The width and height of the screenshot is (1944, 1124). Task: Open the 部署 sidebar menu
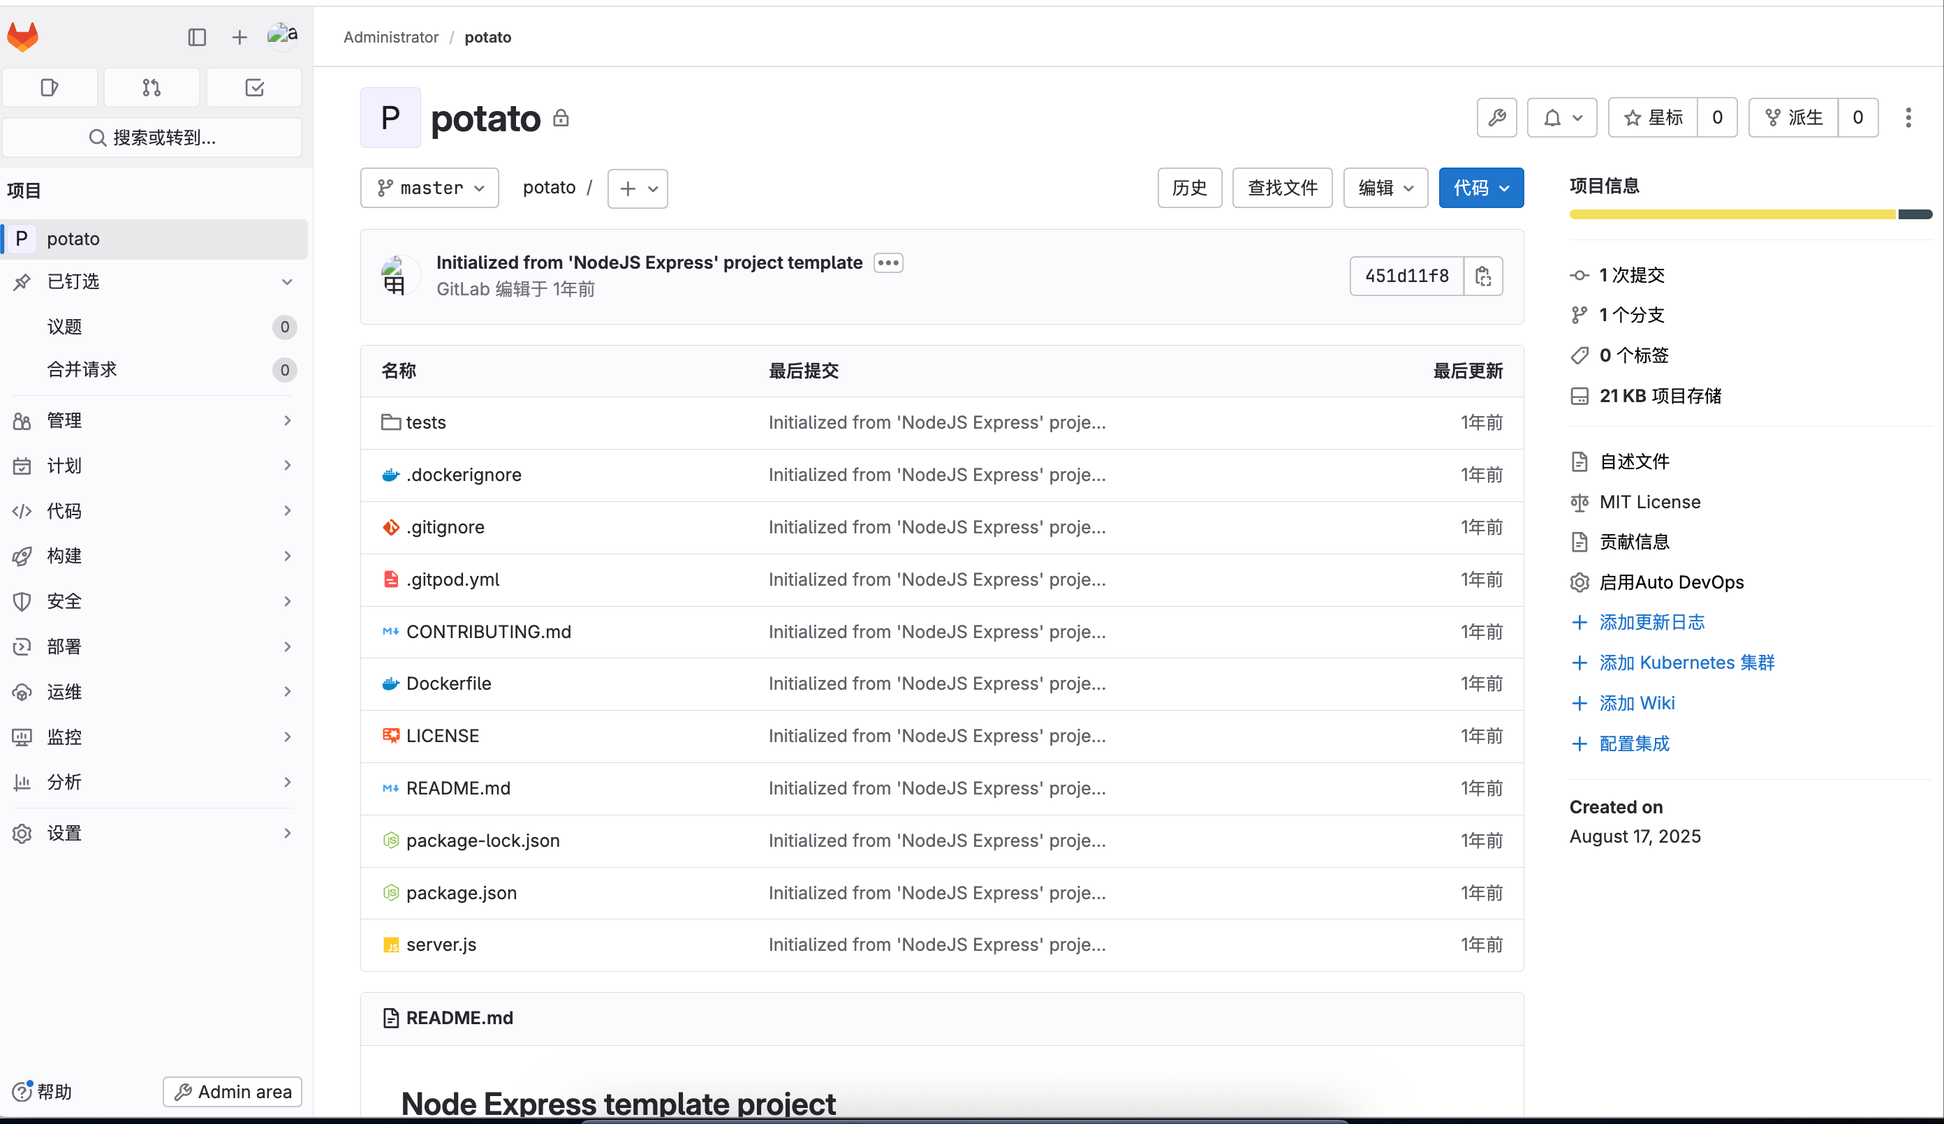pyautogui.click(x=154, y=646)
